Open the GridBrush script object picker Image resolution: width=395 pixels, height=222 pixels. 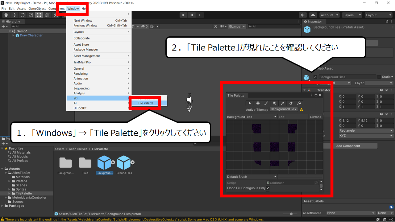coord(316,183)
